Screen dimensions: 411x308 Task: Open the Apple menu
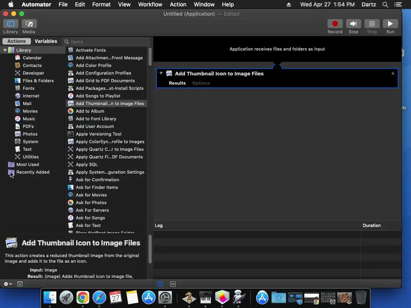(x=11, y=4)
